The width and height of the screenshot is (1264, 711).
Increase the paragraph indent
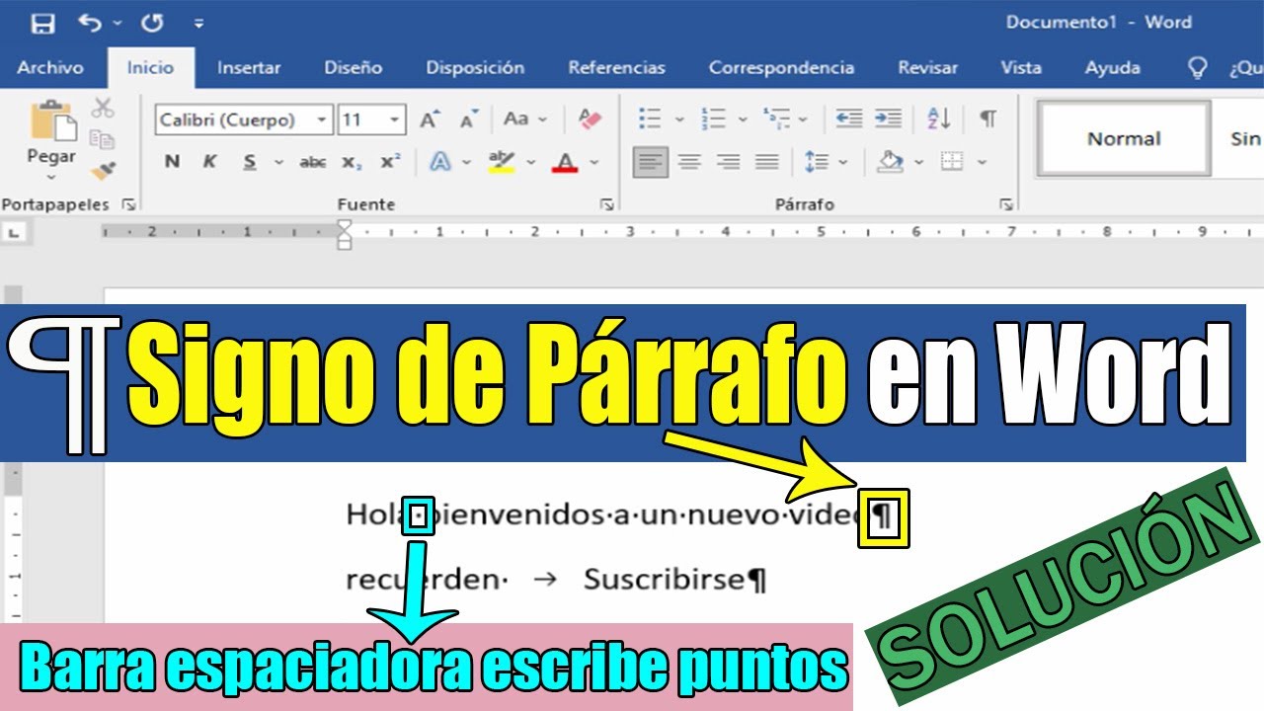[x=888, y=118]
